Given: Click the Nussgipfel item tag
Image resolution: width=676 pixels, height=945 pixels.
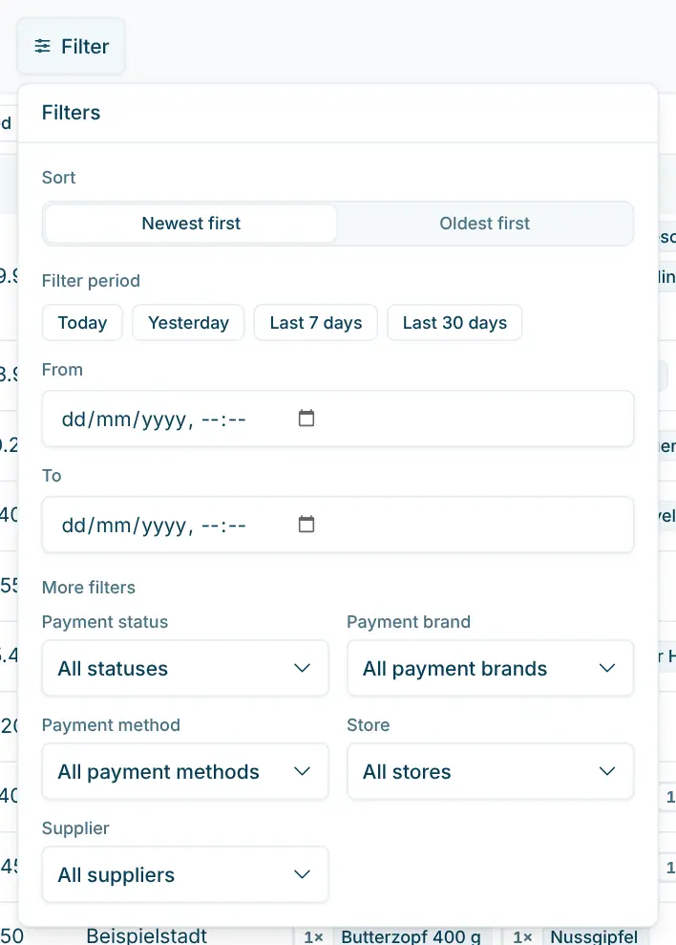Looking at the screenshot, I should coord(594,936).
